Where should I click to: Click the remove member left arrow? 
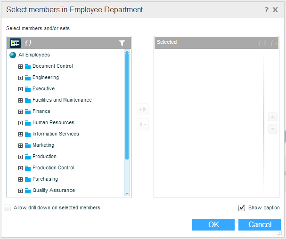pyautogui.click(x=142, y=124)
